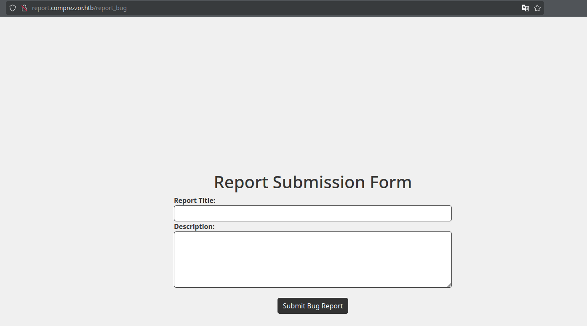Open the translate page icon
The width and height of the screenshot is (587, 326).
[x=526, y=8]
